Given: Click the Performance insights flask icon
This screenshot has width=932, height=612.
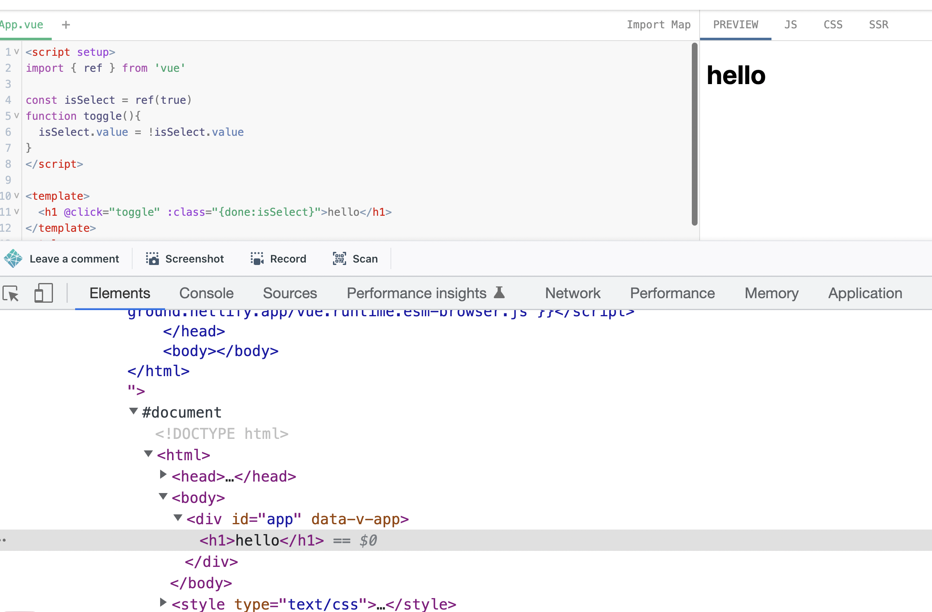Looking at the screenshot, I should point(499,292).
